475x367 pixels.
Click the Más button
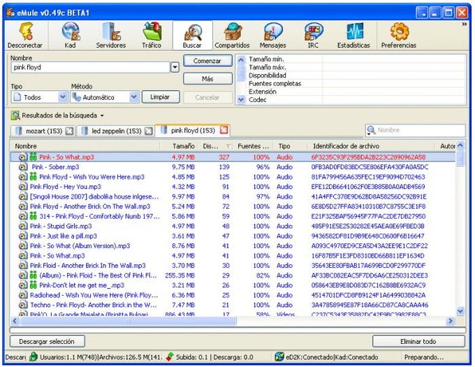207,79
